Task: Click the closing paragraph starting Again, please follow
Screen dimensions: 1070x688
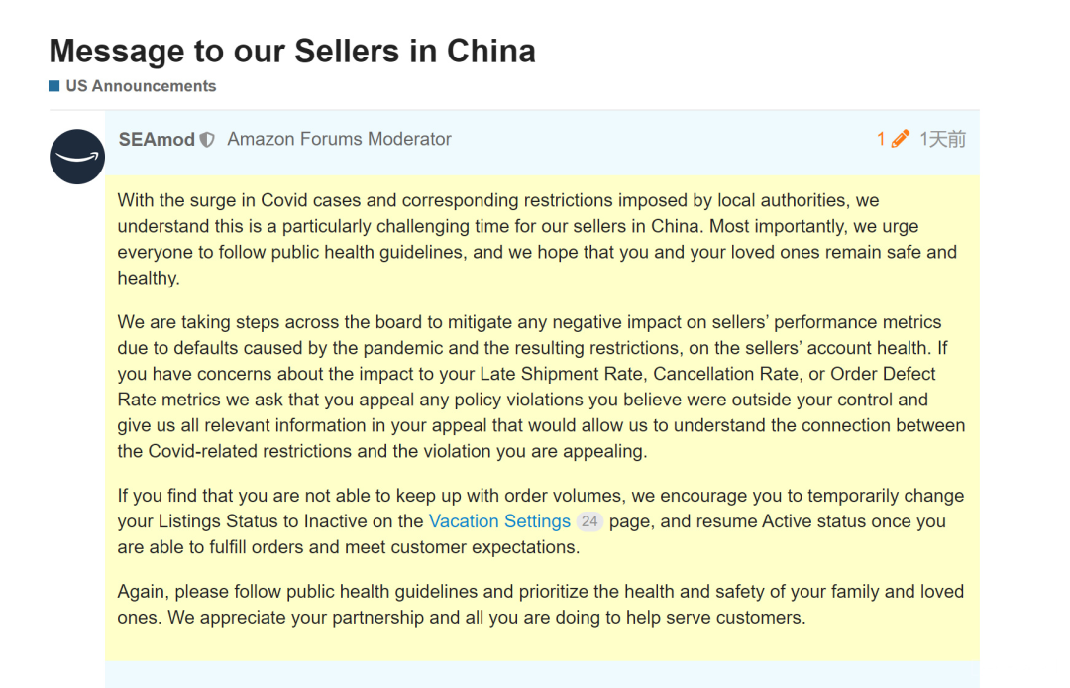Action: point(541,604)
